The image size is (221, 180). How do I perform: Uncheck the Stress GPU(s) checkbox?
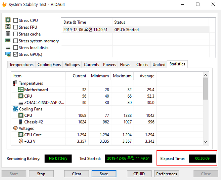[15, 55]
